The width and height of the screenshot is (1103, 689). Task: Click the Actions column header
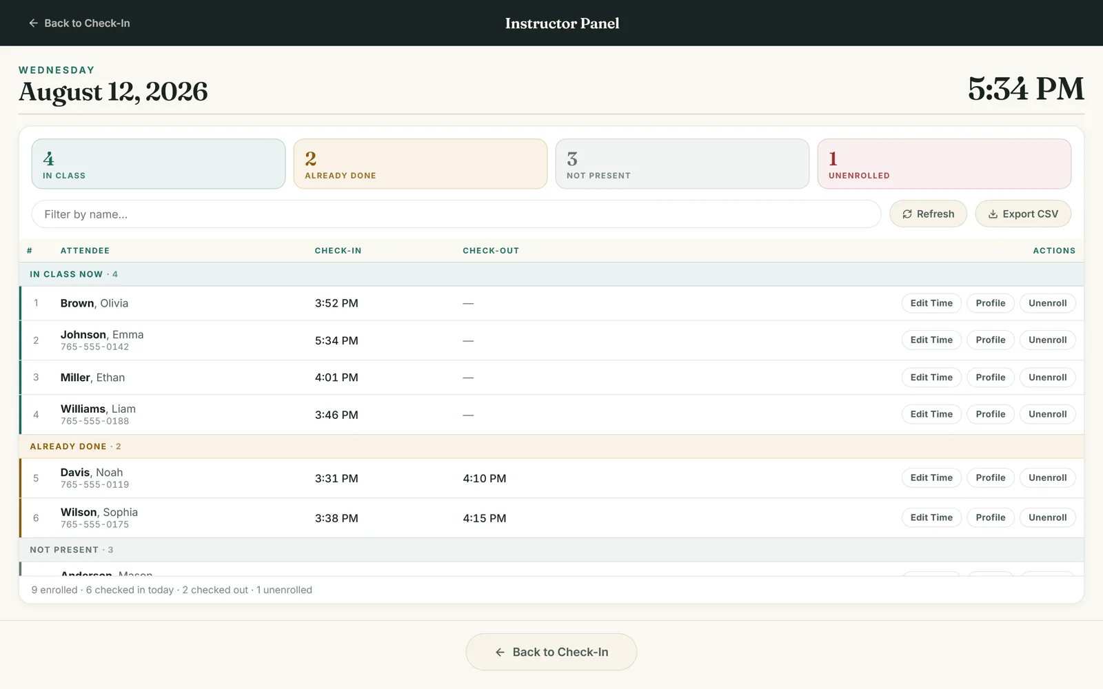coord(1054,251)
